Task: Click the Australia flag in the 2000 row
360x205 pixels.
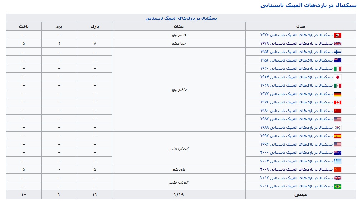Action: coord(337,153)
